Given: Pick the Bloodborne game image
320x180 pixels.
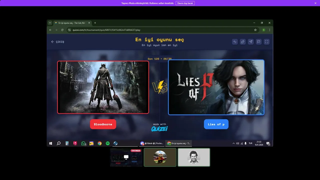Looking at the screenshot, I should click(103, 87).
